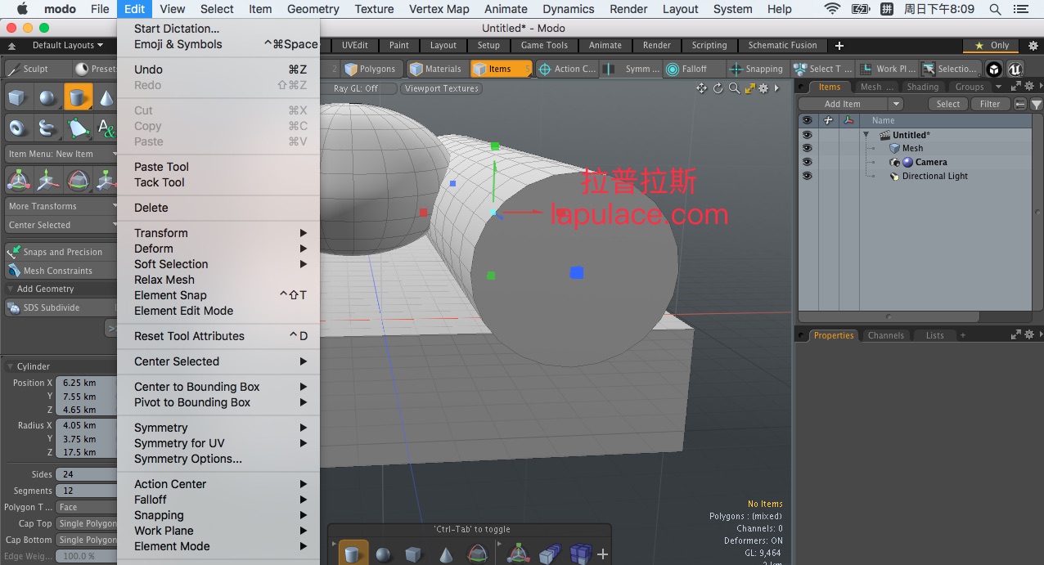The width and height of the screenshot is (1044, 565).
Task: Open Mesh Constraints button
Action: point(62,271)
